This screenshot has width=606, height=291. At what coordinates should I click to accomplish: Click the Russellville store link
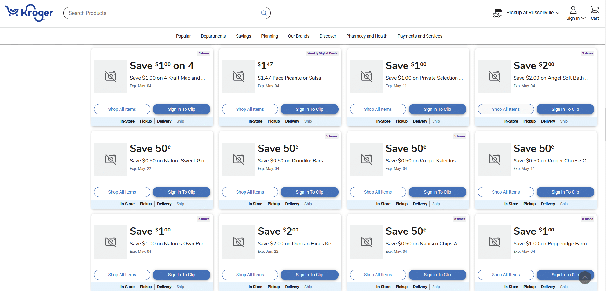541,13
